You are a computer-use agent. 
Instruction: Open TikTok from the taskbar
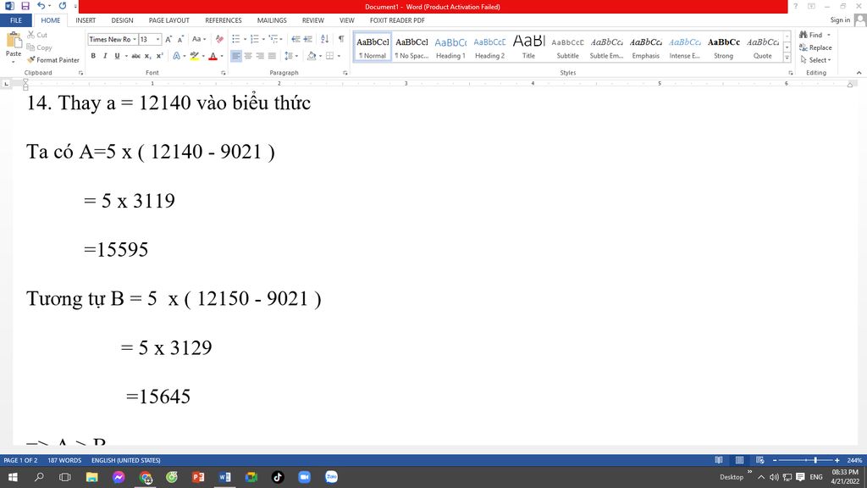click(x=278, y=477)
